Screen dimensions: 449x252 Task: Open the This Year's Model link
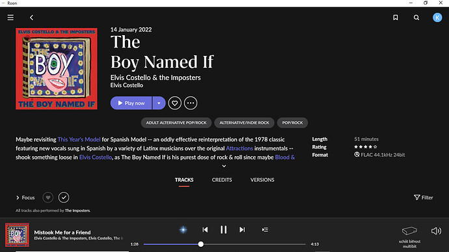[x=79, y=139]
